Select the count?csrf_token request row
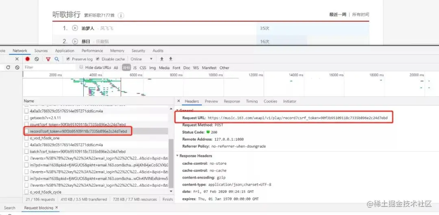Viewport: 439px width, 215px height. tap(96, 125)
